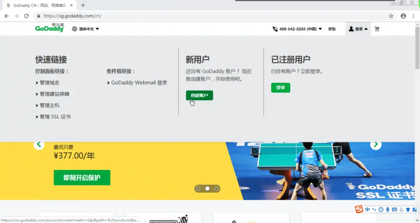Open the Chrome profile avatar icon
Screen dimensions: 420x223
(x=403, y=16)
